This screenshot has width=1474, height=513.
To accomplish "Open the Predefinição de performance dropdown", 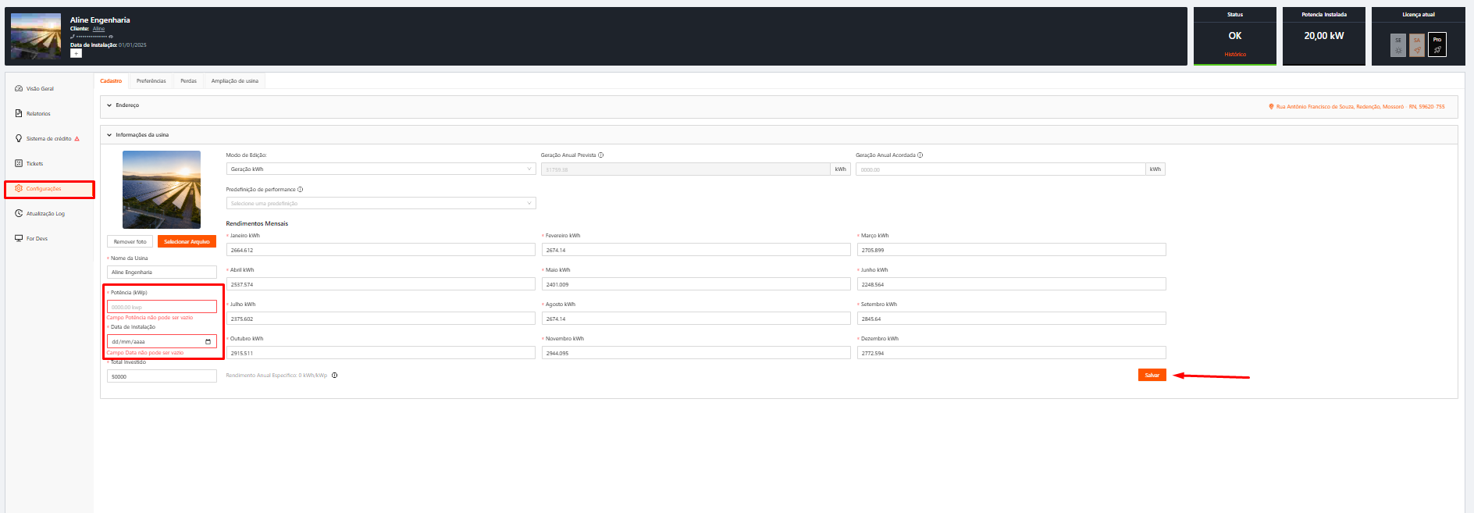I will 381,203.
